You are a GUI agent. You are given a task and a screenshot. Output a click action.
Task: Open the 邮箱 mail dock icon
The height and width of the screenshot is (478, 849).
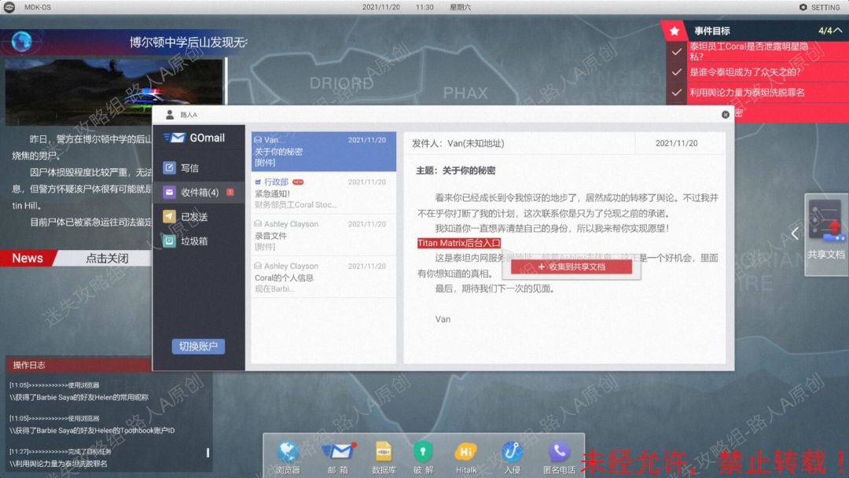tap(338, 451)
